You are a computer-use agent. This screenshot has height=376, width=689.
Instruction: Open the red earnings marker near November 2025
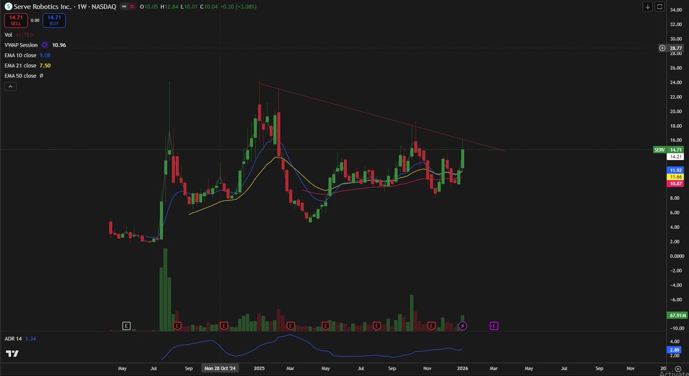point(431,326)
